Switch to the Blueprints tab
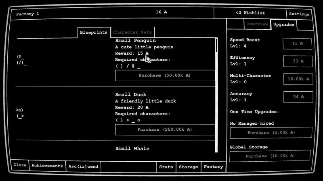The width and height of the screenshot is (323, 181). pyautogui.click(x=94, y=33)
